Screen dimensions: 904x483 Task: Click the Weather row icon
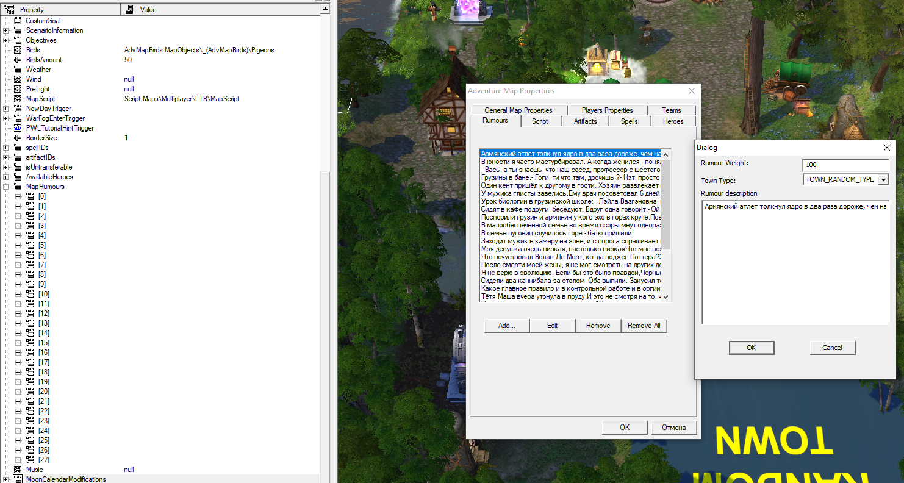click(x=18, y=70)
